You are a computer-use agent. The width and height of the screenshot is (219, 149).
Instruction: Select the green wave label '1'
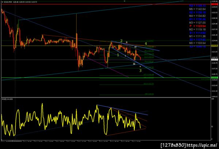[x=118, y=55]
